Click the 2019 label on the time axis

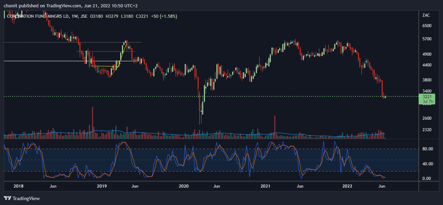(x=102, y=186)
